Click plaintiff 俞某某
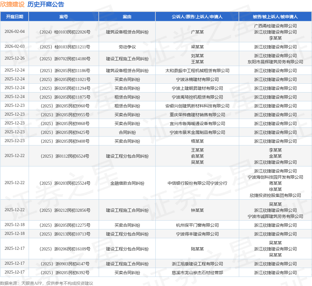The image size is (312, 286). tap(197, 156)
